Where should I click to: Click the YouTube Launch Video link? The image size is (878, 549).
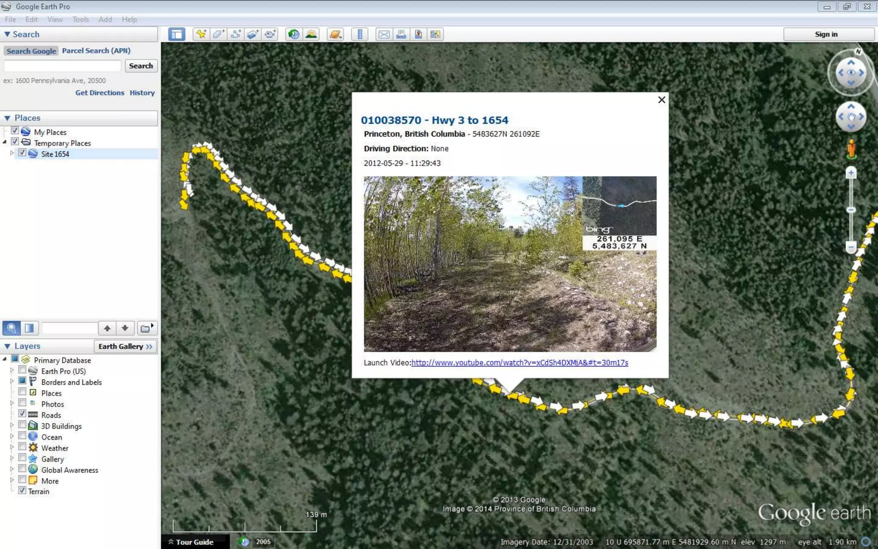pyautogui.click(x=519, y=363)
